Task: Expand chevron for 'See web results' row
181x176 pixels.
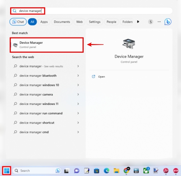Action: pyautogui.click(x=78, y=66)
